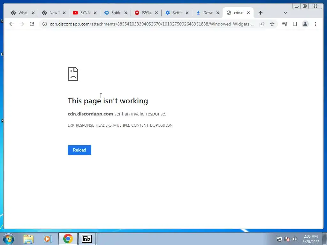Viewport: 327px width, 245px height.
Task: Open Windows Explorer from the taskbar
Action: click(28, 239)
